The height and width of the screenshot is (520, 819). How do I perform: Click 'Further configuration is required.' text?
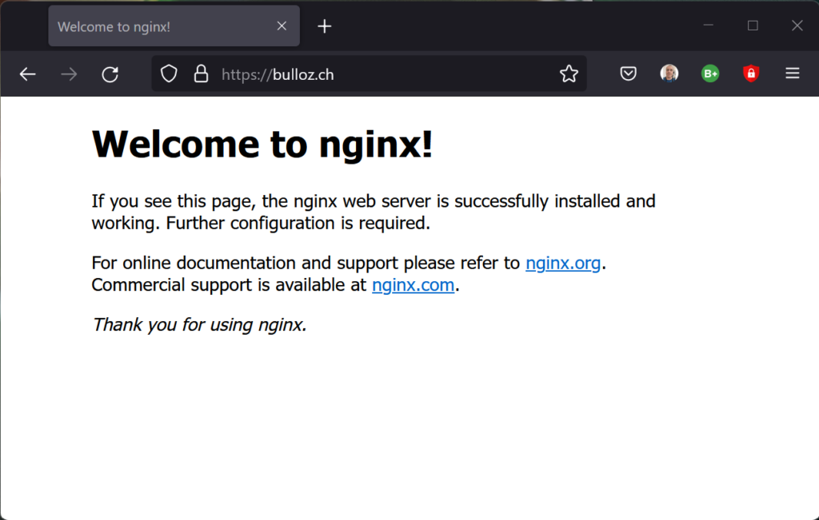[x=298, y=223]
